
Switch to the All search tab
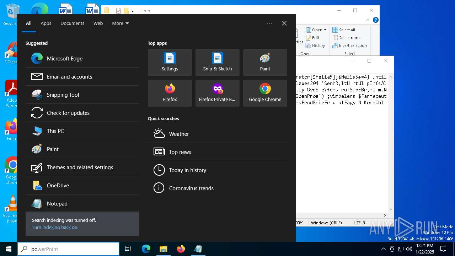[x=29, y=23]
